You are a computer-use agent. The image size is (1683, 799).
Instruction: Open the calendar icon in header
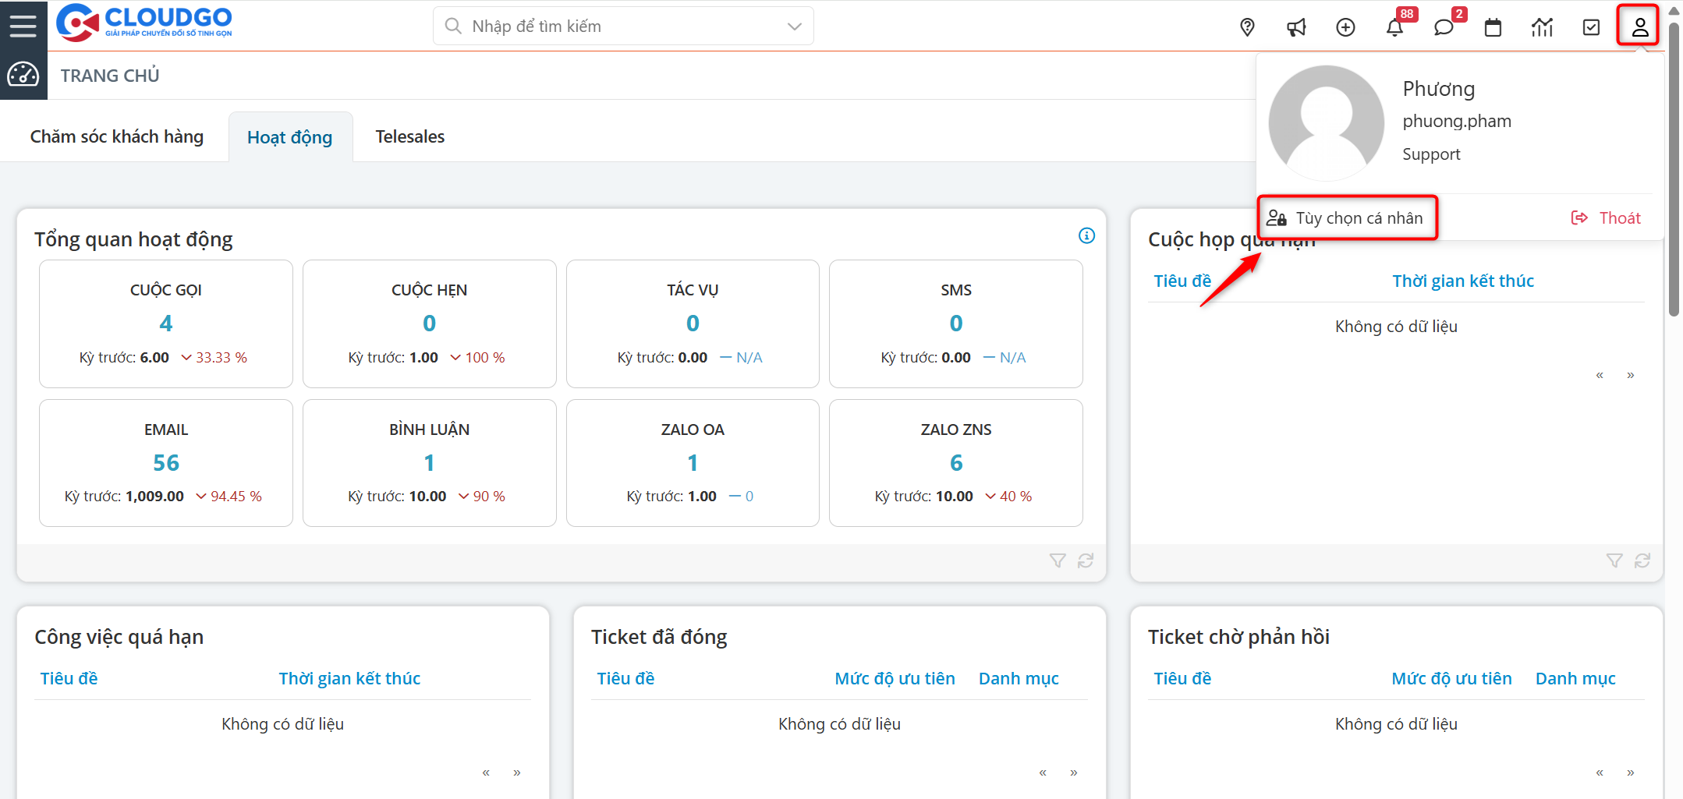click(x=1493, y=27)
